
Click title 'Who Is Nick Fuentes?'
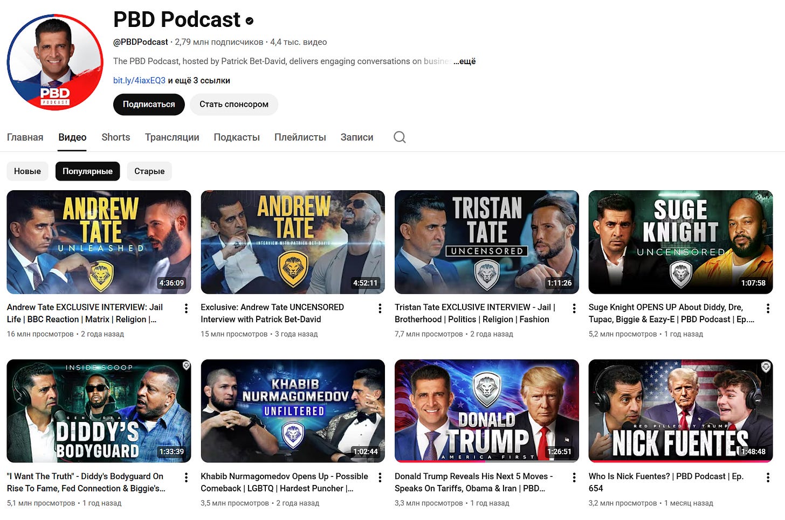(x=666, y=482)
